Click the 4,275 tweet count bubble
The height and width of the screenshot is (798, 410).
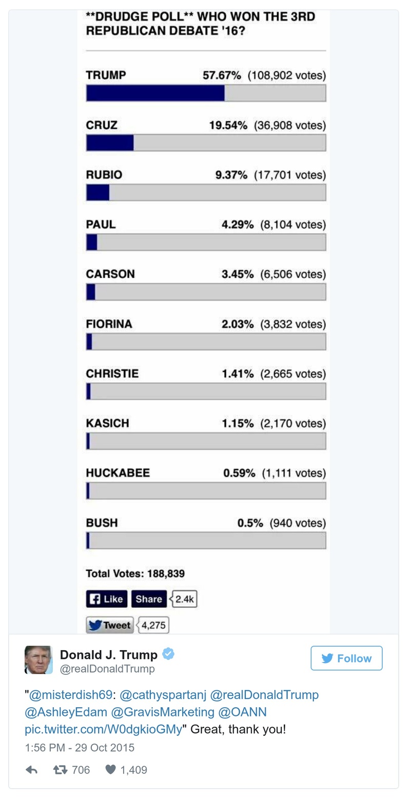point(154,625)
